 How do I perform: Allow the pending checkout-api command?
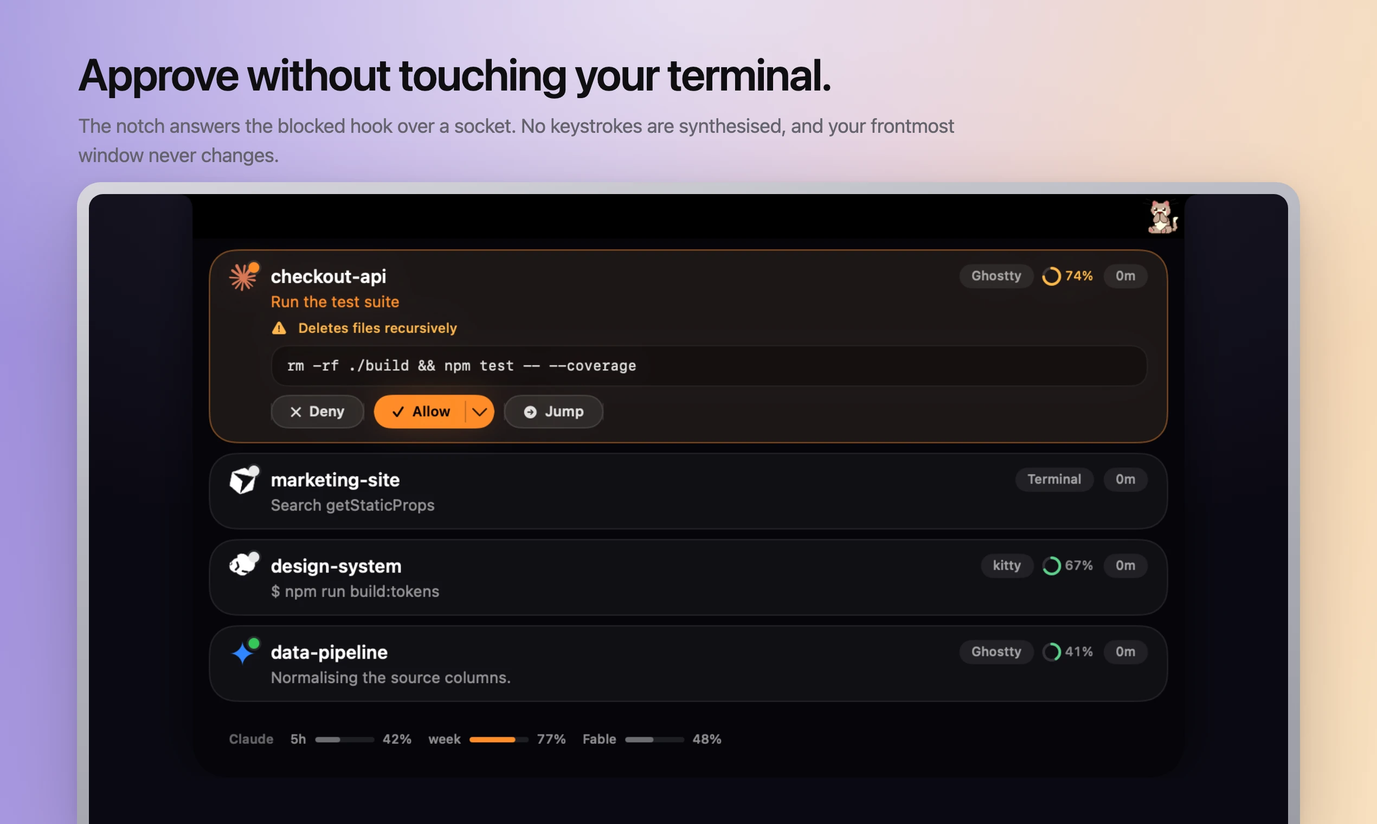coord(420,411)
